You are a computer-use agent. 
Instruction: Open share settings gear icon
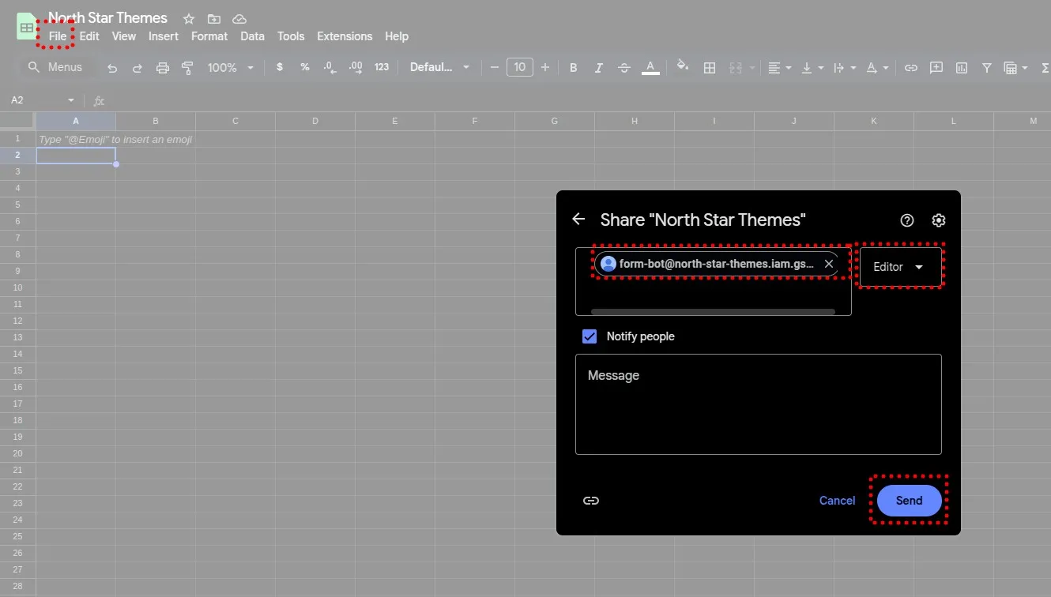point(939,220)
